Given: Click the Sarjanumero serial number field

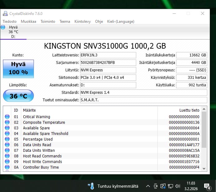Looking at the screenshot, I should (108, 63).
